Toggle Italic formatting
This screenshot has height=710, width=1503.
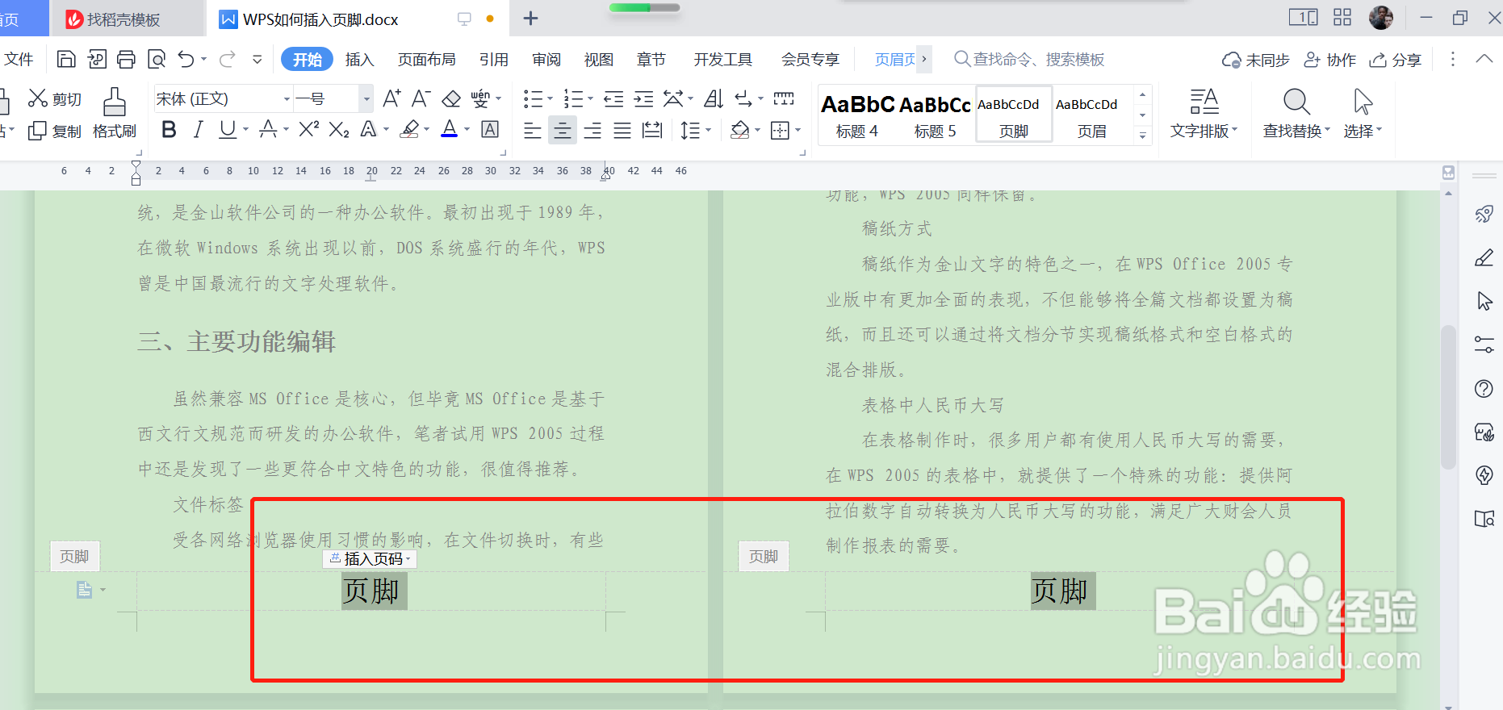coord(198,130)
